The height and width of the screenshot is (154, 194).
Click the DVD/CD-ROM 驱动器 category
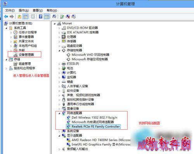82,28
